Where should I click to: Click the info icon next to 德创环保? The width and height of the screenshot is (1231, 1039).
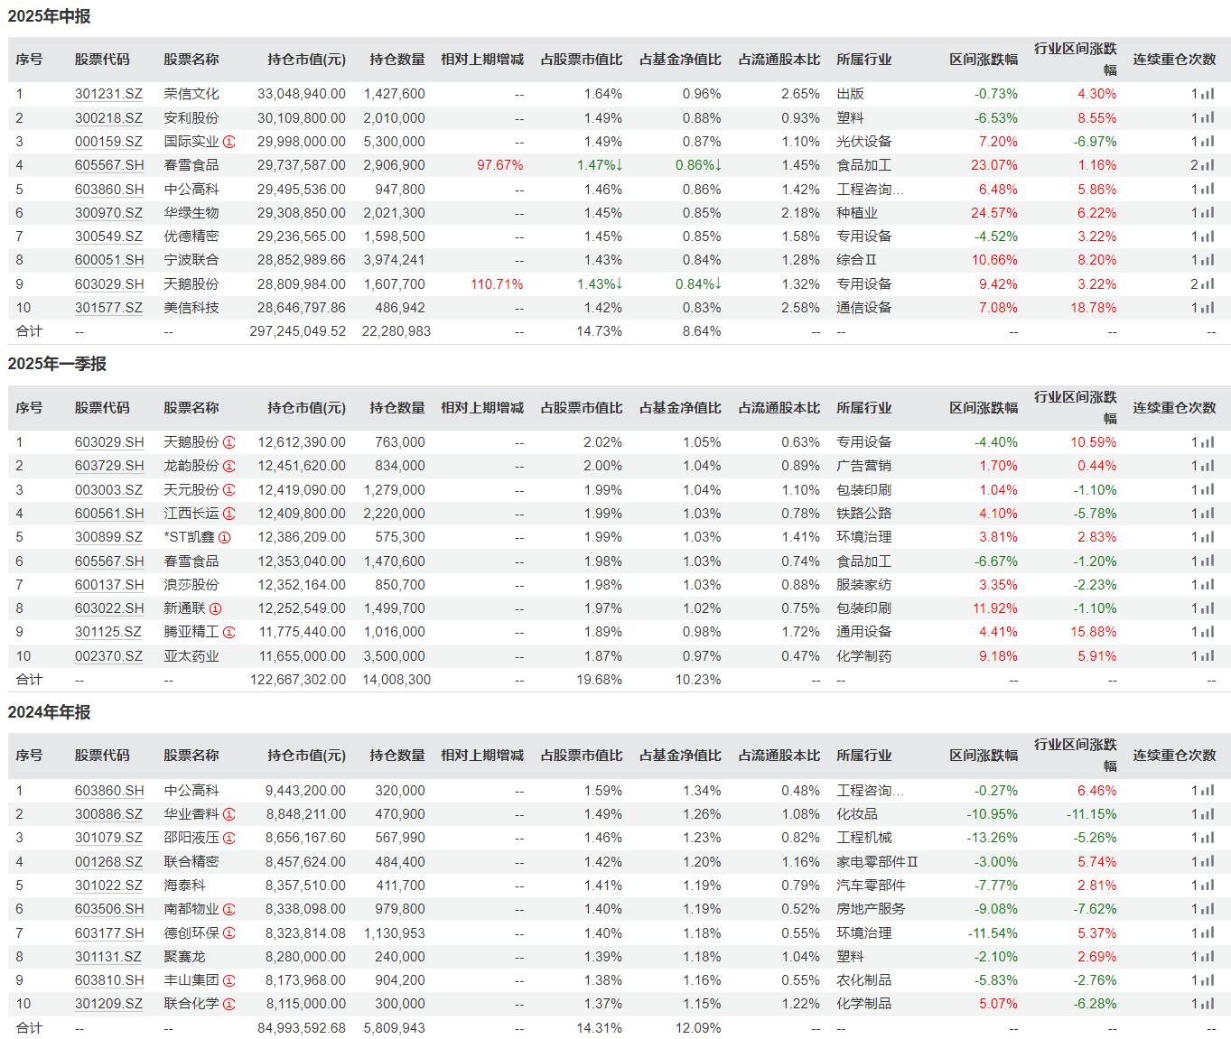tap(229, 933)
